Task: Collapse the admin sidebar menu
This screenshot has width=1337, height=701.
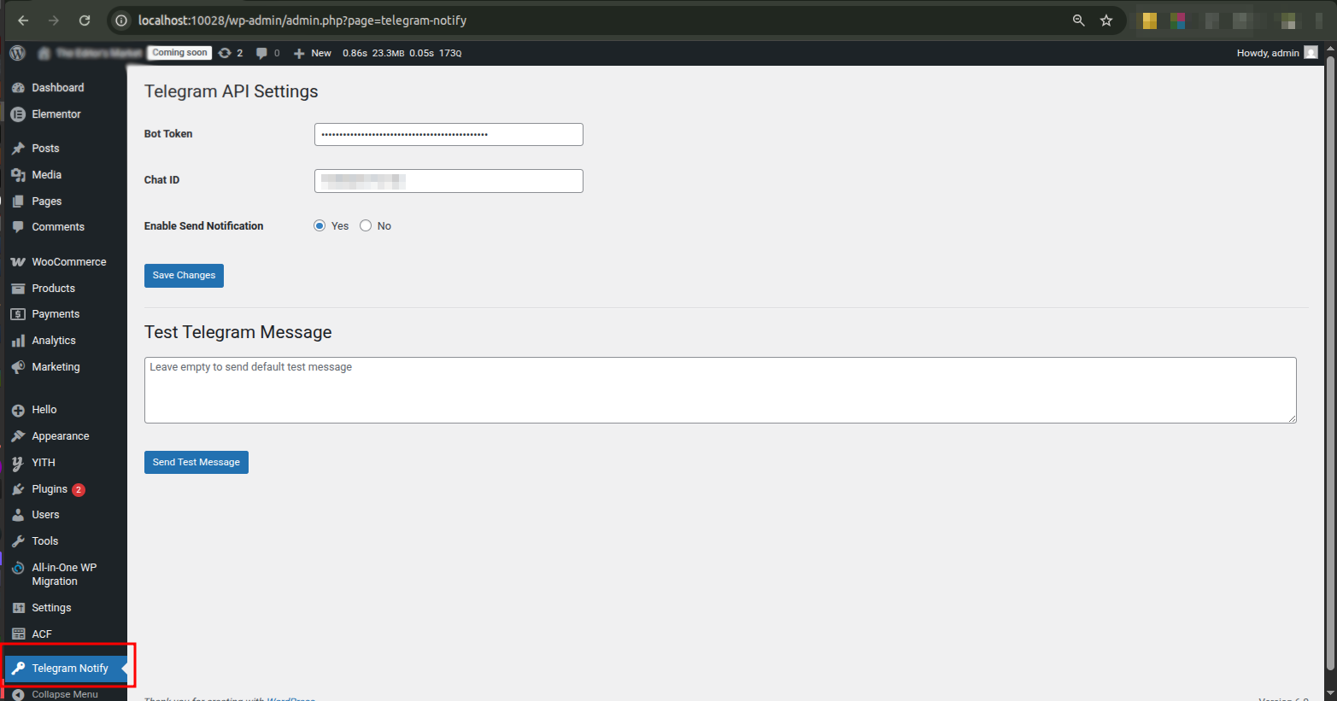Action: (66, 694)
